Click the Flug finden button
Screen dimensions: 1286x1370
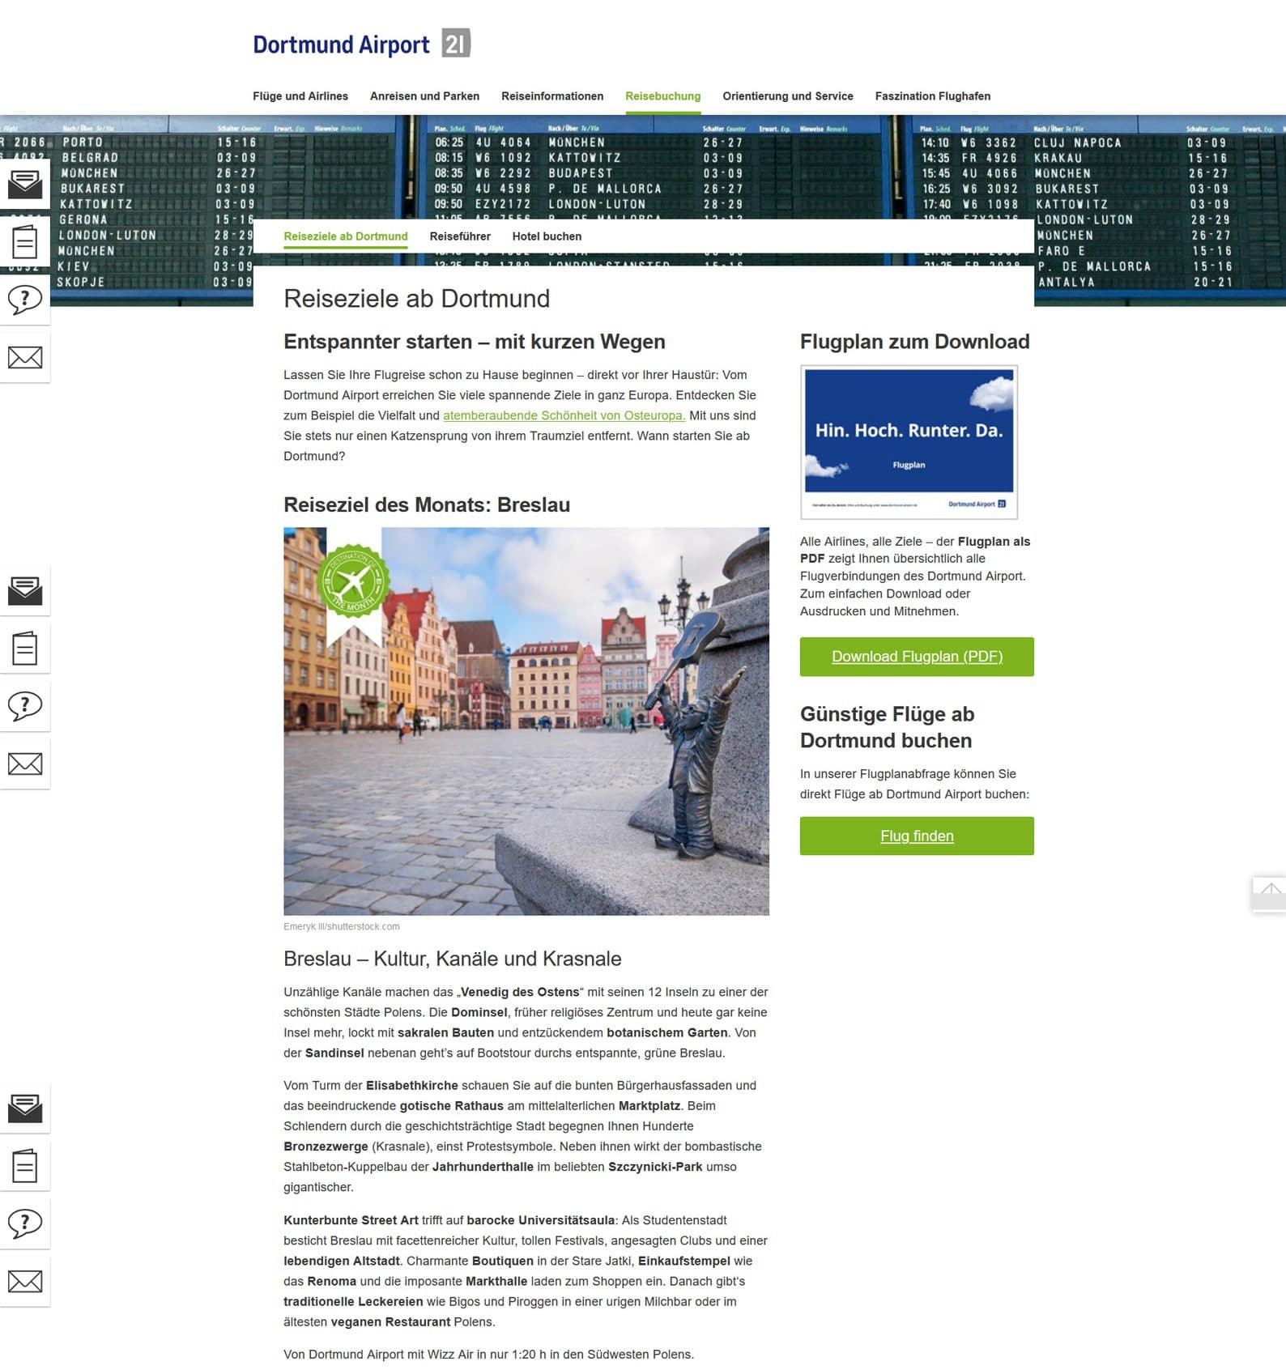tap(917, 836)
